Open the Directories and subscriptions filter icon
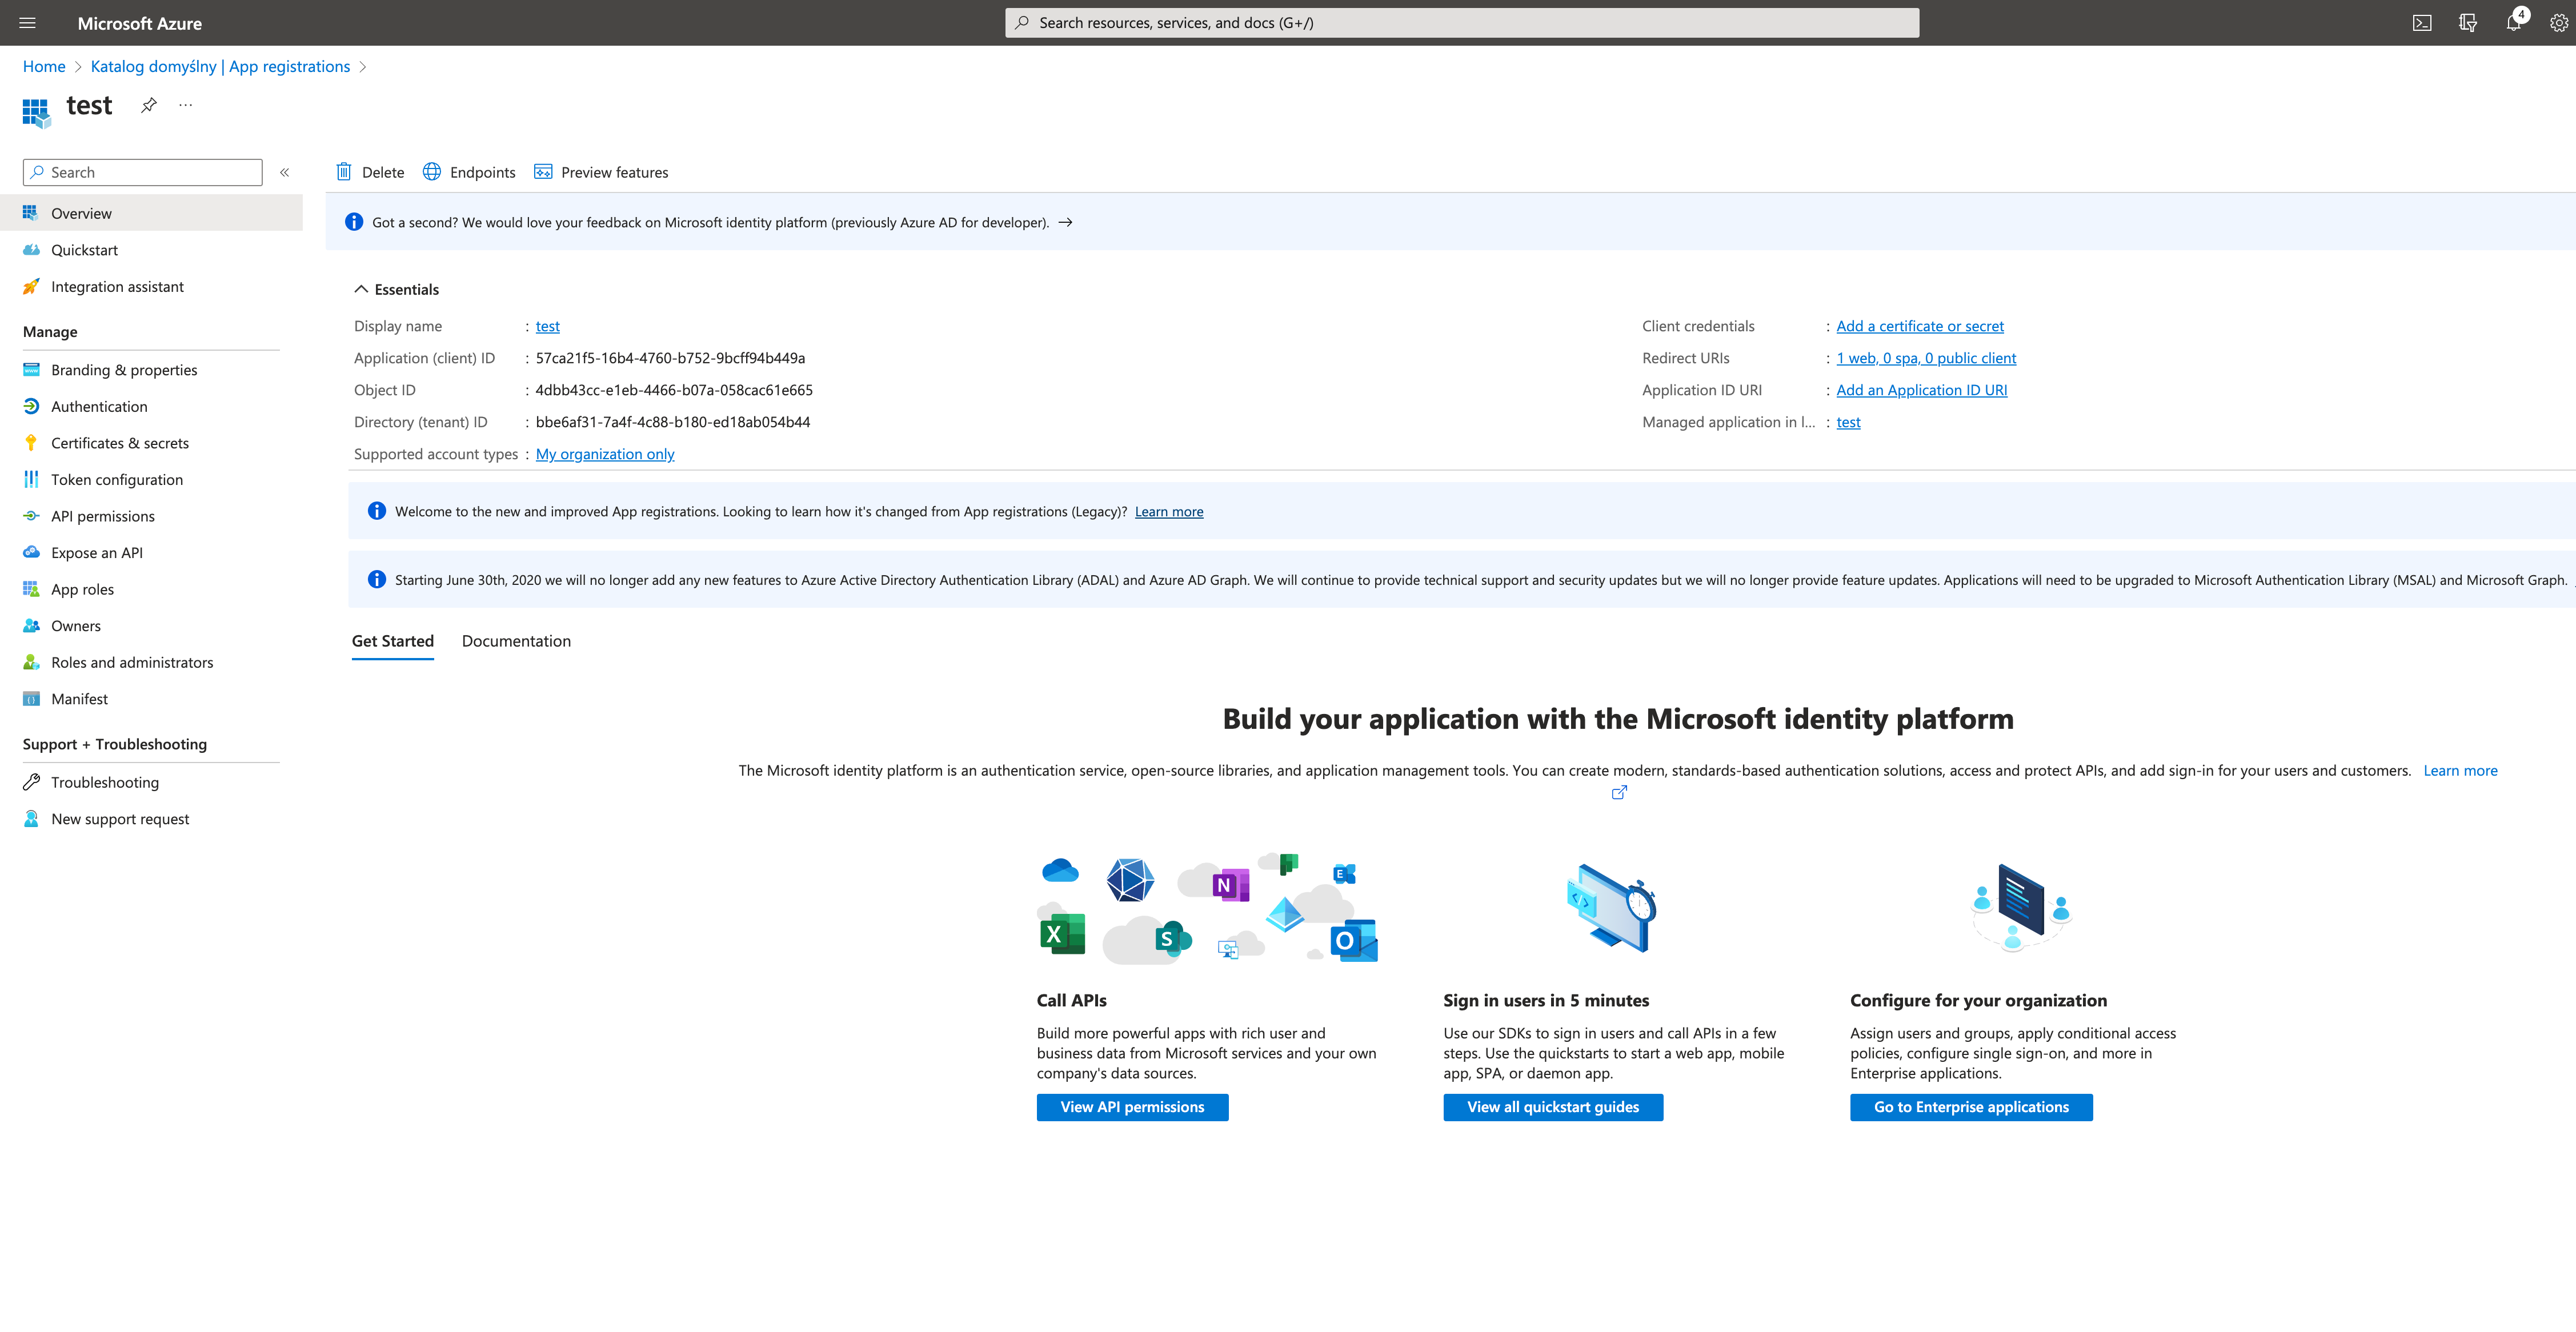The width and height of the screenshot is (2576, 1332). 2468,23
